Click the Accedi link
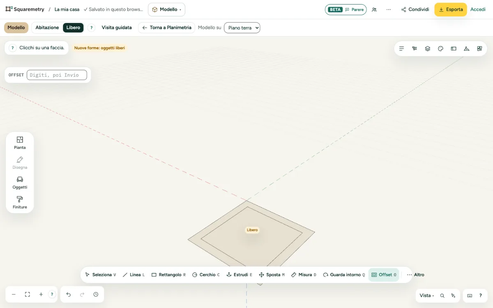This screenshot has width=493, height=308. pos(478,9)
